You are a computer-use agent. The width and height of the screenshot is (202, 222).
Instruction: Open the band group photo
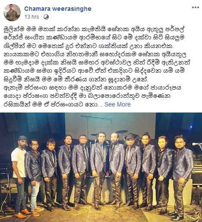click(101, 167)
